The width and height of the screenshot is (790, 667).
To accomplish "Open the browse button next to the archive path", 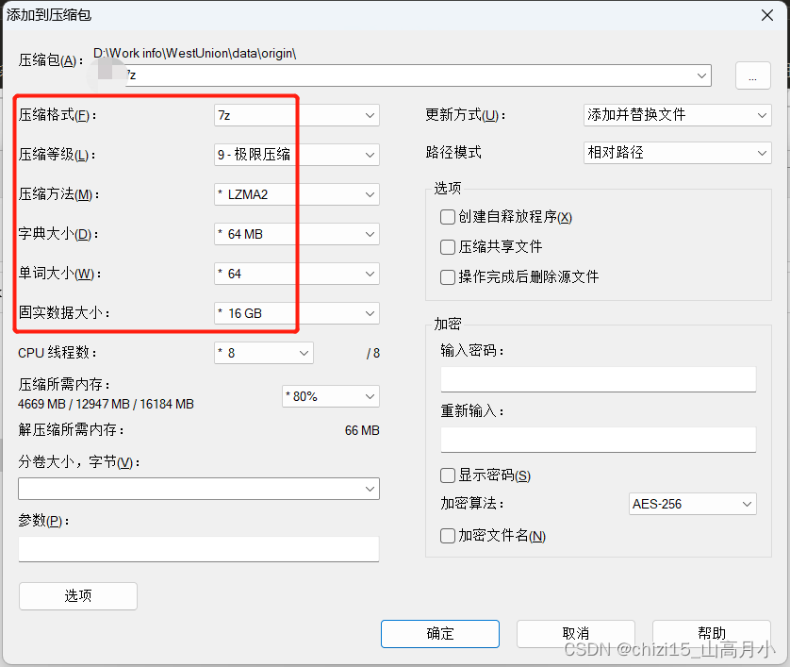I will coord(752,75).
